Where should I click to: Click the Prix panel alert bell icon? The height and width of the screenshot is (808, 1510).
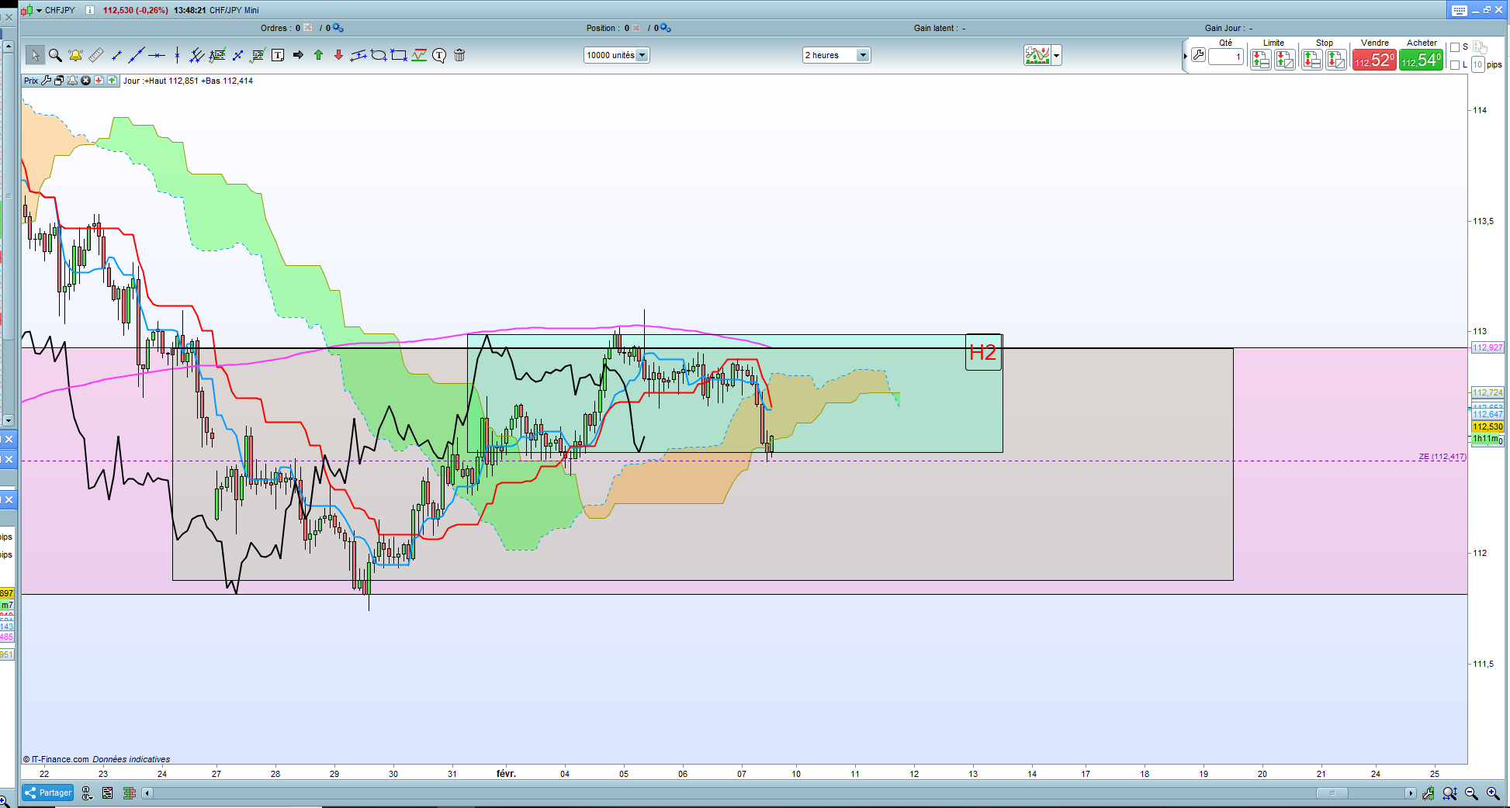pos(72,81)
